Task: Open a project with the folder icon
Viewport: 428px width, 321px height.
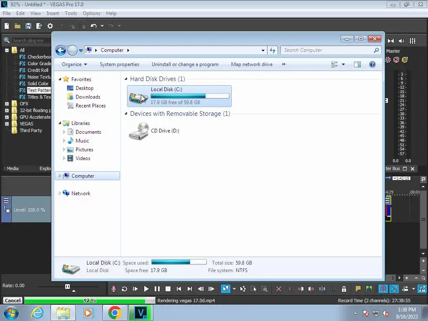Action: pyautogui.click(x=18, y=26)
